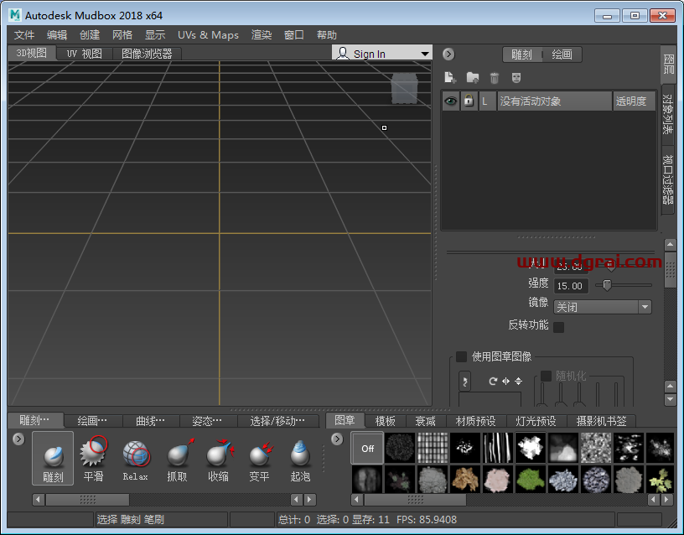The image size is (684, 535).
Task: Click the delete layer trash icon
Action: (495, 78)
